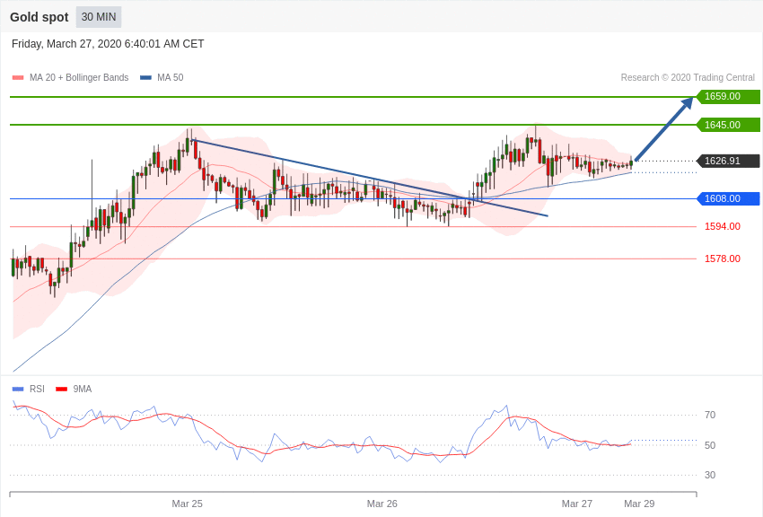Click the 9MA legend label
This screenshot has height=517, width=763.
tap(83, 389)
